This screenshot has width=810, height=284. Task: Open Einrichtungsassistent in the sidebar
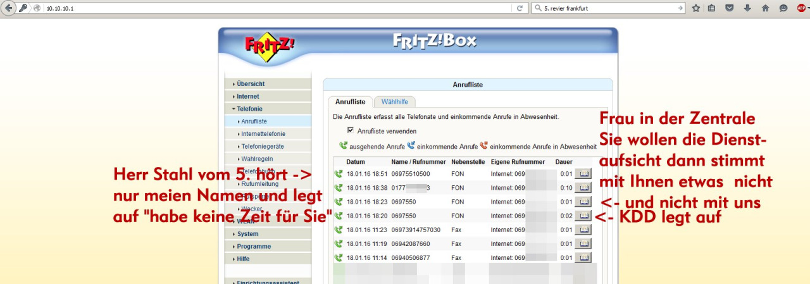tap(268, 281)
